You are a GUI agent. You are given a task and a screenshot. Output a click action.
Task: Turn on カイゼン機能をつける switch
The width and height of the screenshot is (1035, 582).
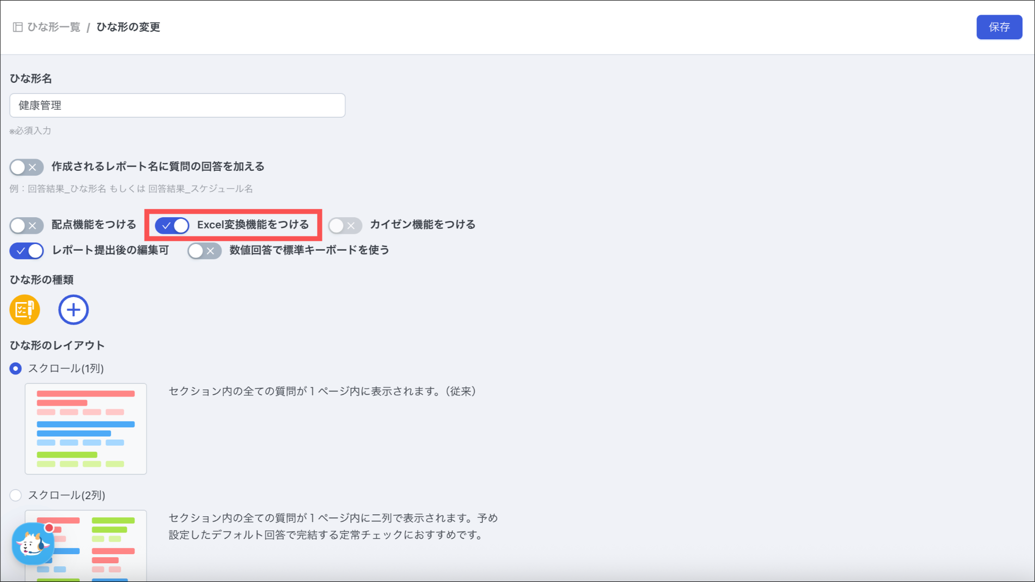pyautogui.click(x=345, y=225)
